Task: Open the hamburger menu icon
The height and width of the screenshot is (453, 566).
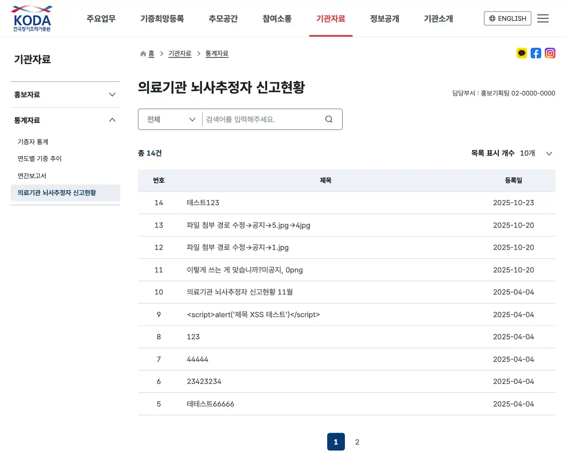Action: point(543,18)
